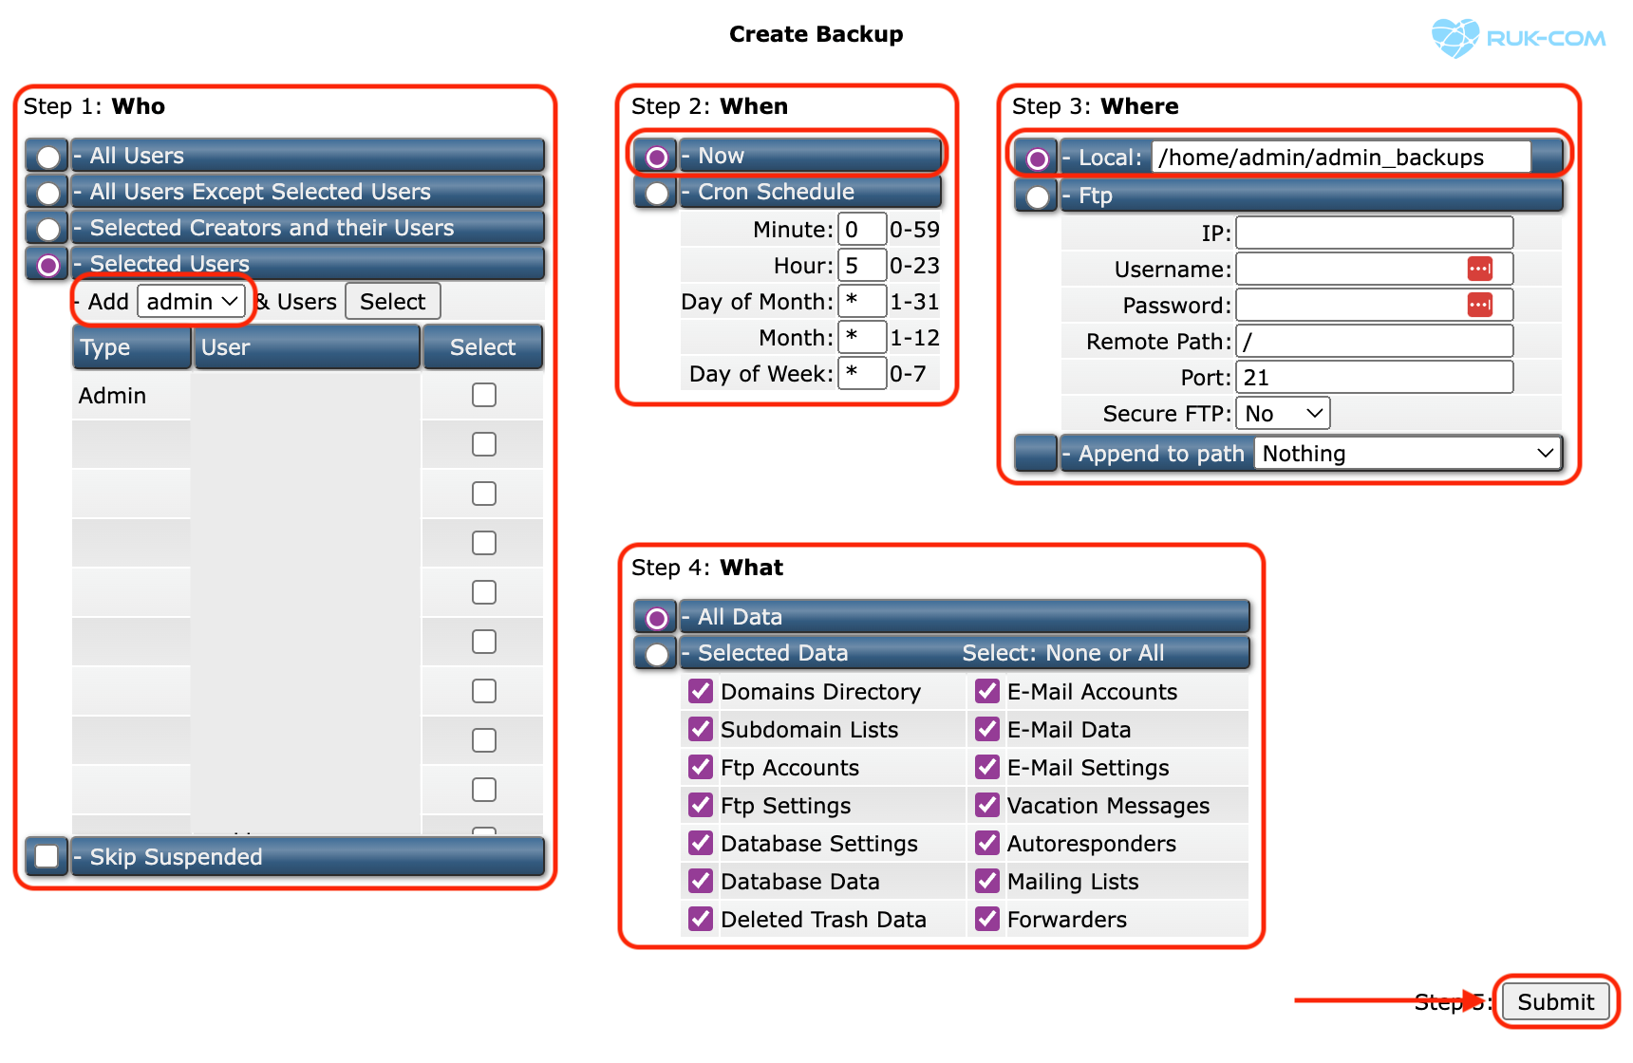Select the All Users radio button
Image resolution: width=1633 pixels, height=1063 pixels.
click(x=47, y=157)
